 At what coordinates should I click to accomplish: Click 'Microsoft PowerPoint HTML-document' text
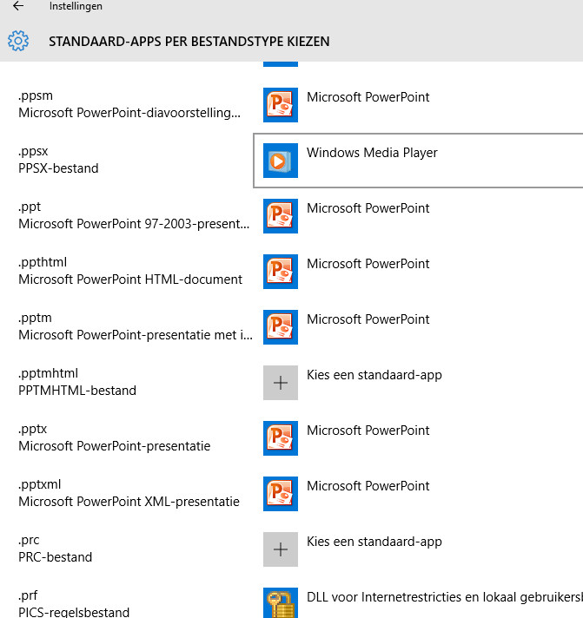point(130,279)
